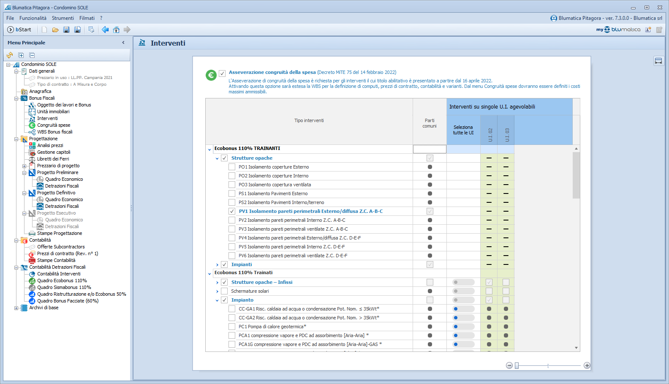Collapse the Menu Principale side panel
The height and width of the screenshot is (384, 669).
123,43
